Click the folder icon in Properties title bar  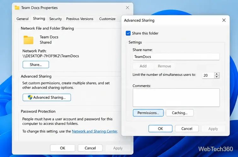[x=17, y=8]
